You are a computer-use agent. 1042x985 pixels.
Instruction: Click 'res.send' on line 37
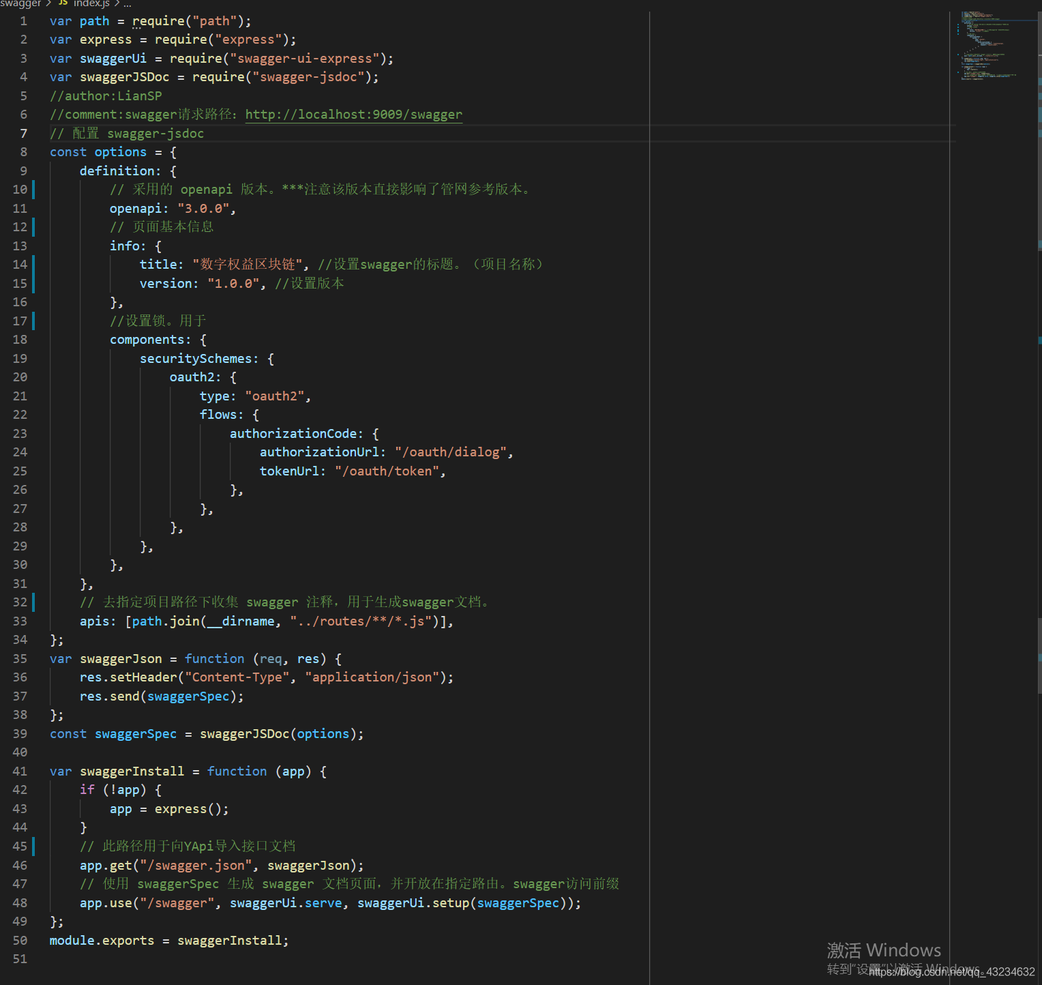click(x=110, y=696)
